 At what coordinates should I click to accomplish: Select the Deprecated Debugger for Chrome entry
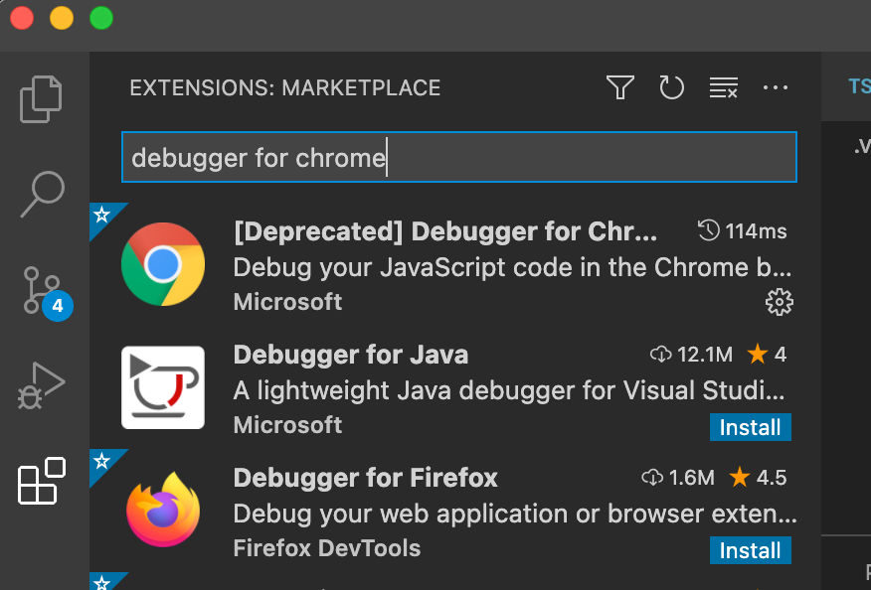[455, 265]
